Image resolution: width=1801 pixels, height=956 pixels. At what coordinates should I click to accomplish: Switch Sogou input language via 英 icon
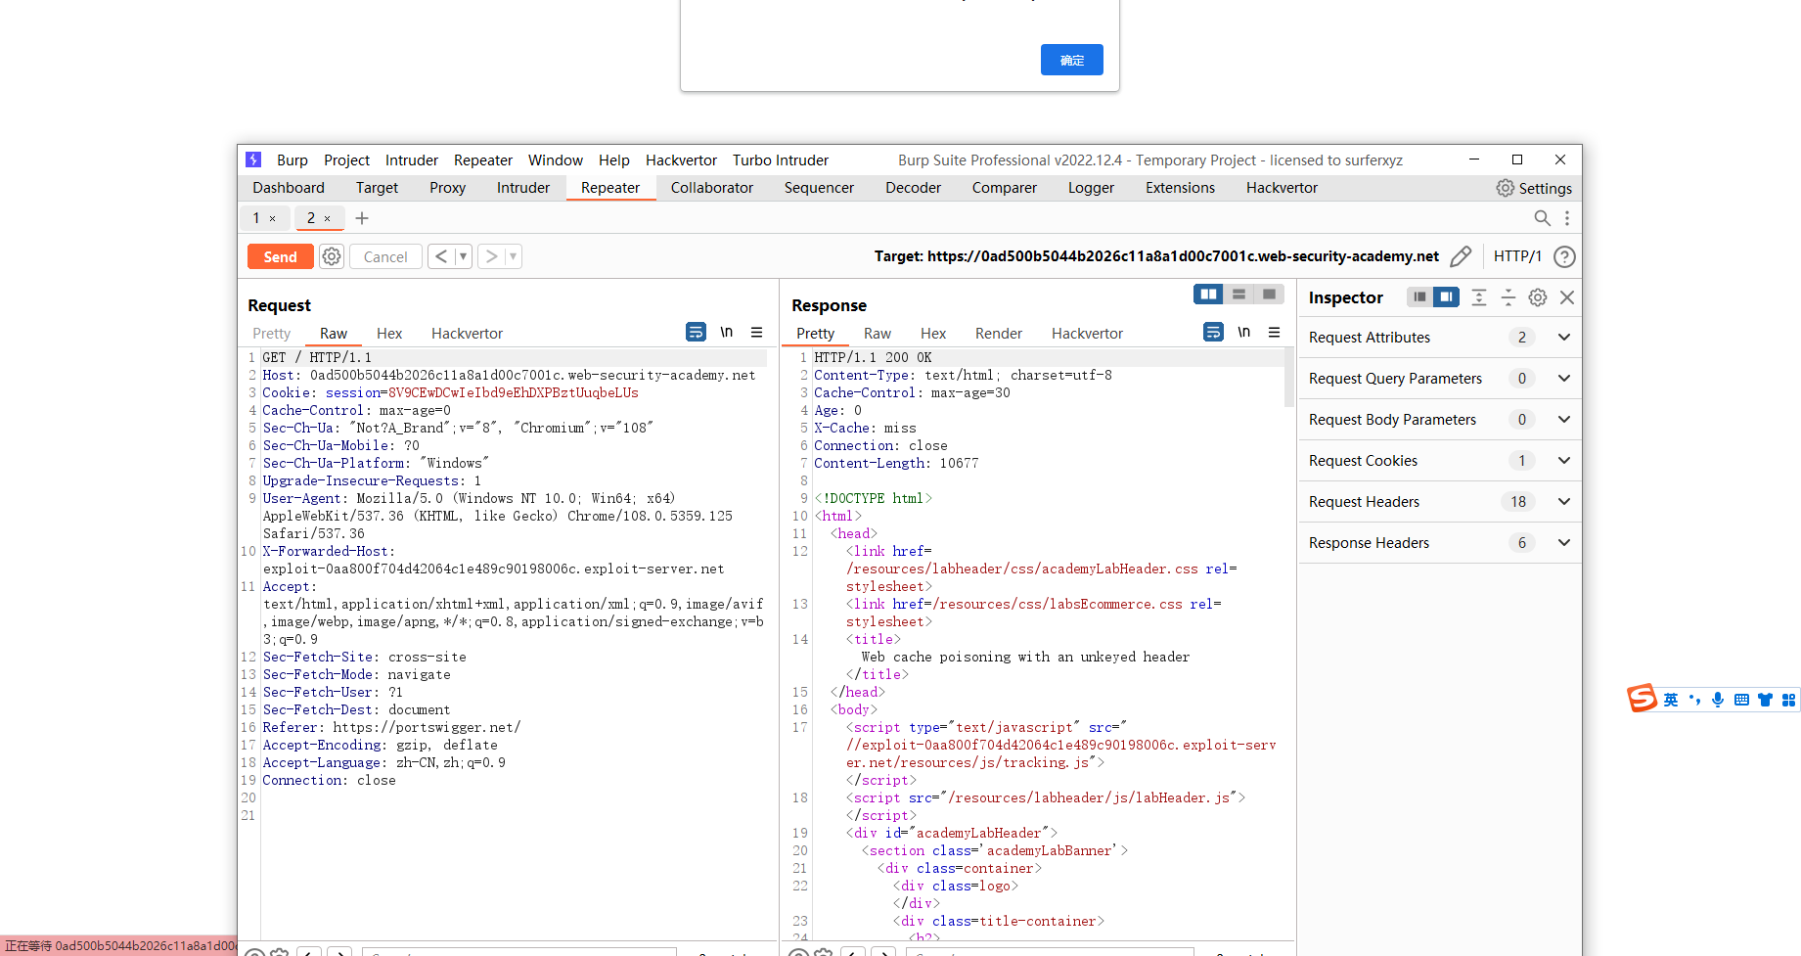point(1671,700)
